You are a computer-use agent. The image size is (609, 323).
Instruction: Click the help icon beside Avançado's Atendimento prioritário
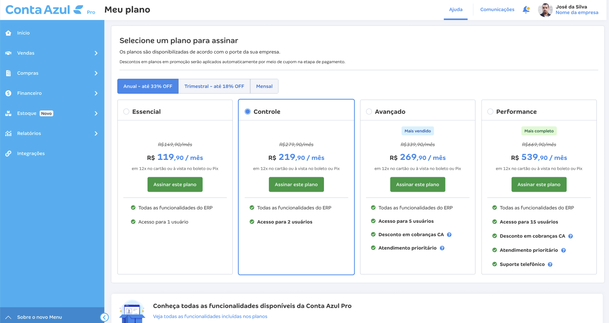(x=442, y=248)
